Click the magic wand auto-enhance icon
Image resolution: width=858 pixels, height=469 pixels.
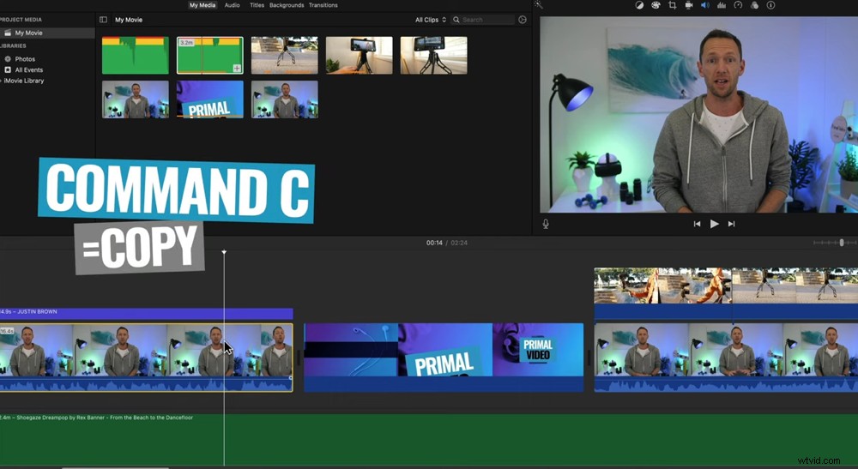(539, 5)
